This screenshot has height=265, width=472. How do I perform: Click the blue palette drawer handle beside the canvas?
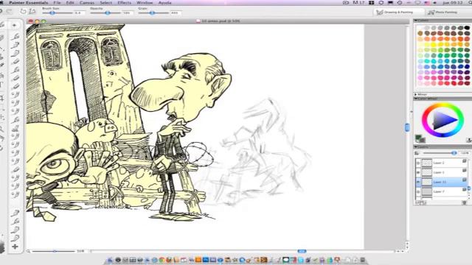[407, 127]
